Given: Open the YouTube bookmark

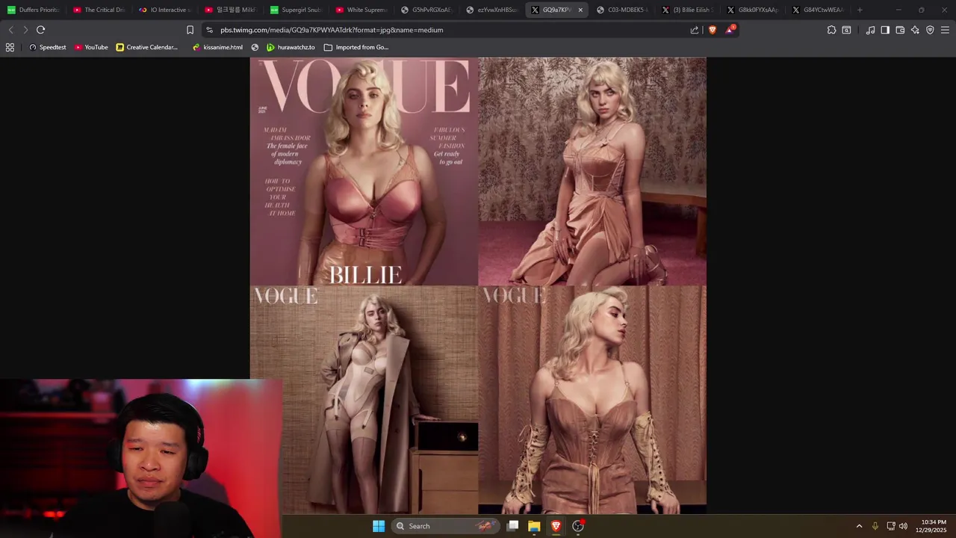Looking at the screenshot, I should tap(91, 47).
